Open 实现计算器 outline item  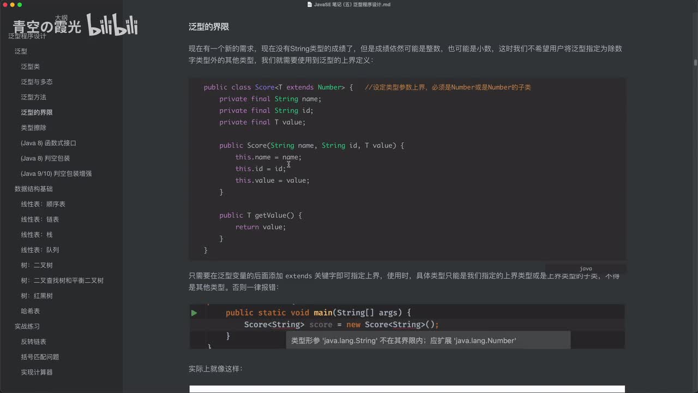37,372
